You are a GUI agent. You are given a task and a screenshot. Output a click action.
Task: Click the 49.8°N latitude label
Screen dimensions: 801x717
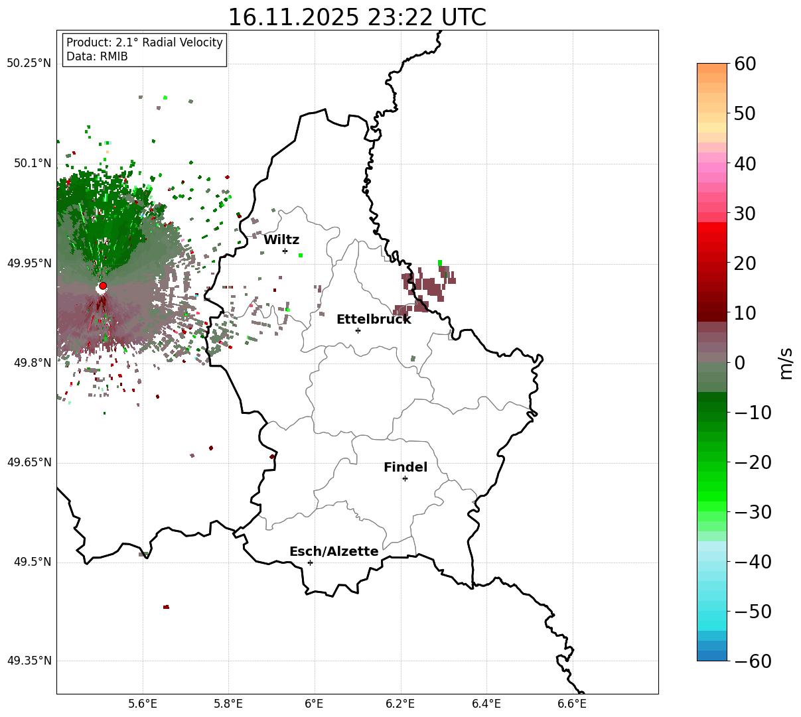click(x=32, y=363)
